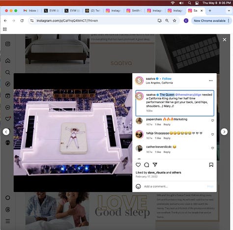233x230 pixels.
Task: Reply to catherineverdicdc comment
Action: (167, 152)
